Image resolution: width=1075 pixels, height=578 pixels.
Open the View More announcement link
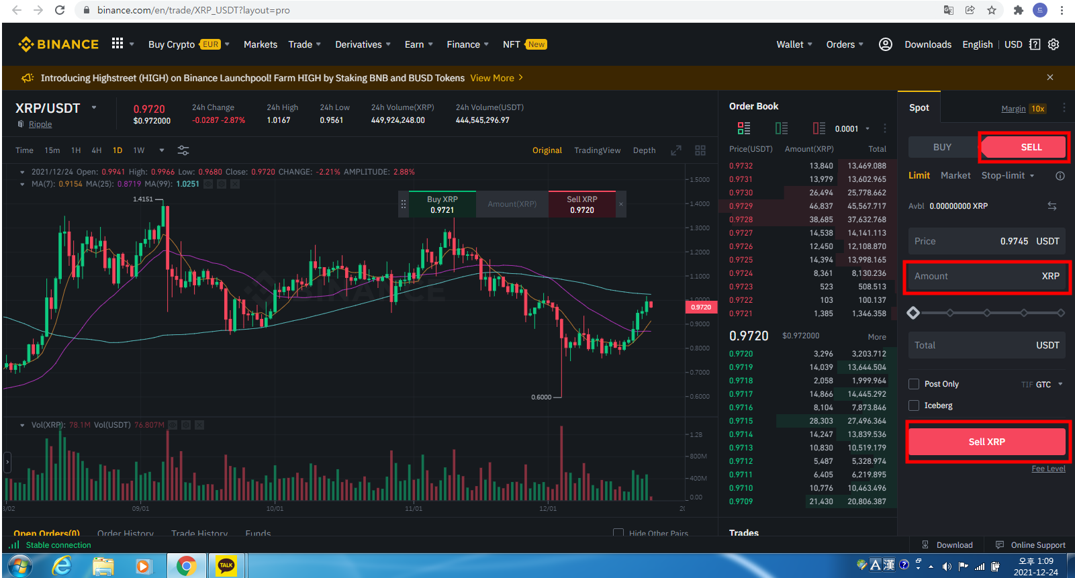[496, 78]
